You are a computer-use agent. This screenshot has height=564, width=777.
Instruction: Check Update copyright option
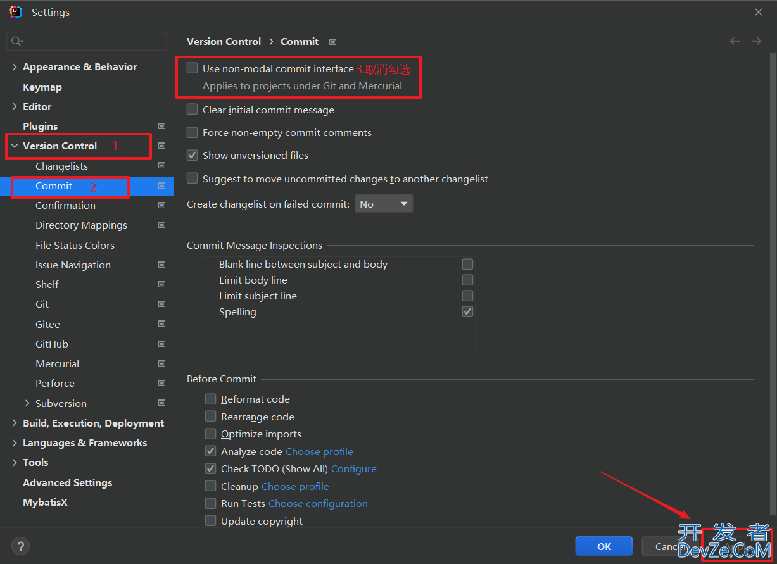click(210, 521)
